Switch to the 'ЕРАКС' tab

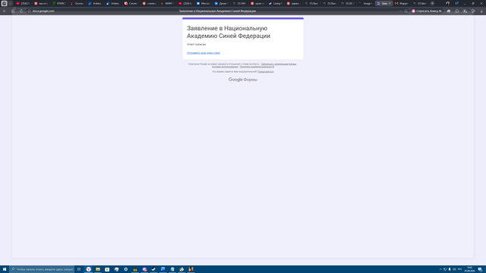click(x=58, y=3)
